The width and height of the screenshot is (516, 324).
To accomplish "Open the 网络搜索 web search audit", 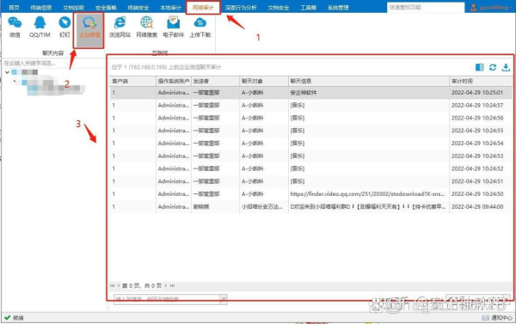I will click(x=147, y=27).
